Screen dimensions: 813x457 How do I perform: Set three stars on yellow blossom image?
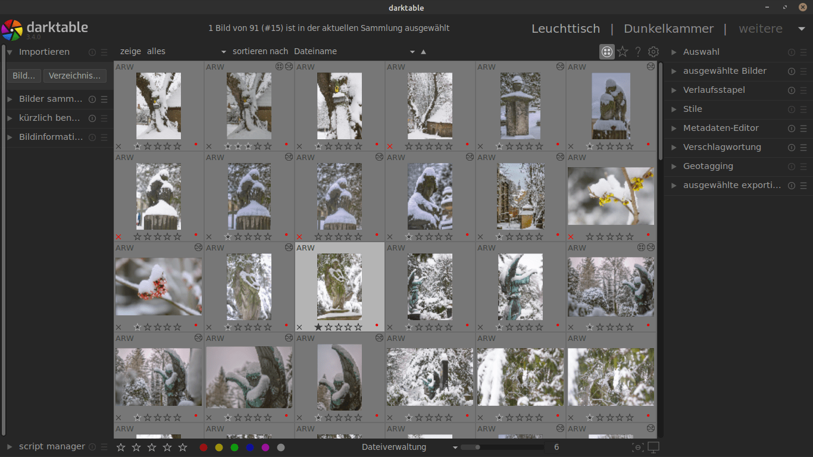click(609, 236)
